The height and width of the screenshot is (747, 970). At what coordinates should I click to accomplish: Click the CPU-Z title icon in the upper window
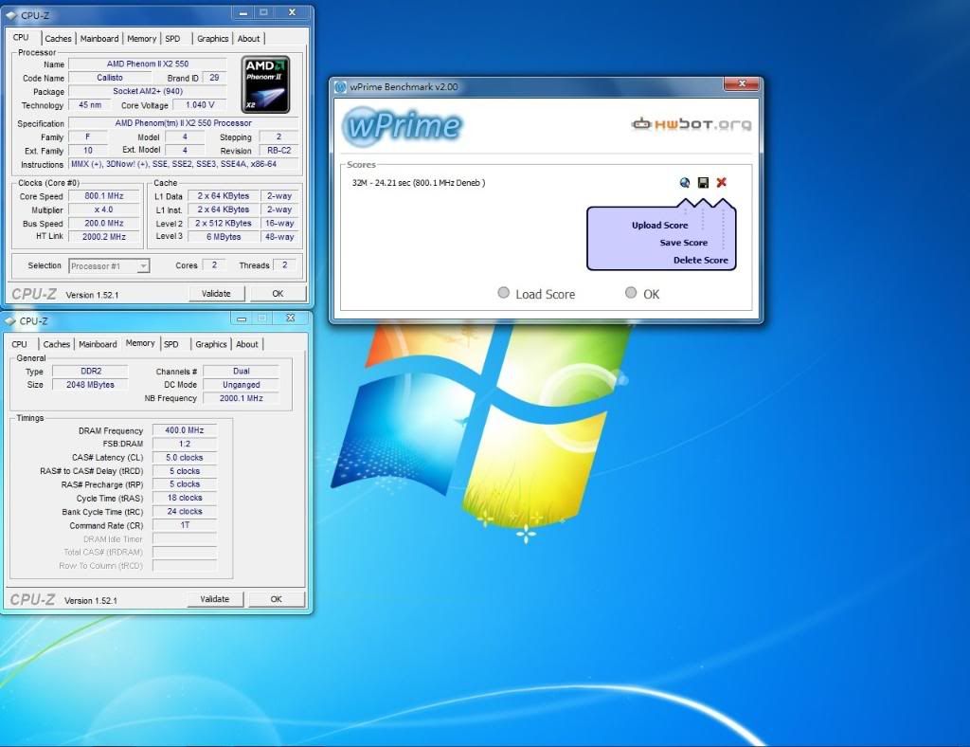coord(11,15)
